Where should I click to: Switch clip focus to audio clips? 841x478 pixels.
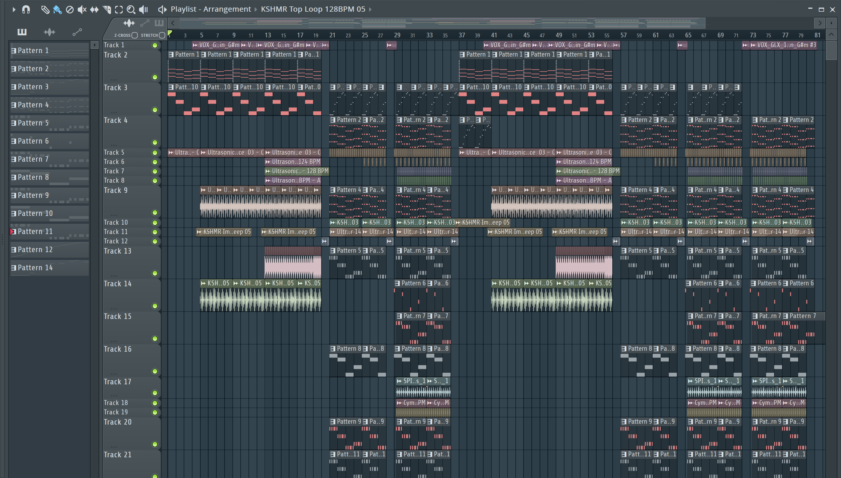(129, 23)
